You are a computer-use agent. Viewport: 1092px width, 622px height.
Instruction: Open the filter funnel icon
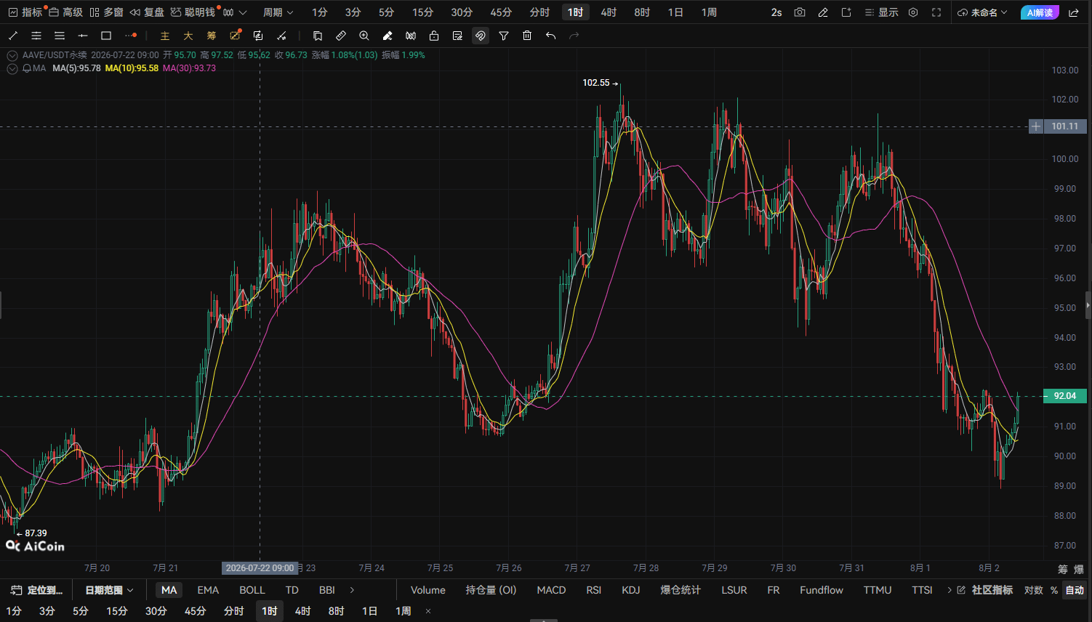[x=504, y=36]
